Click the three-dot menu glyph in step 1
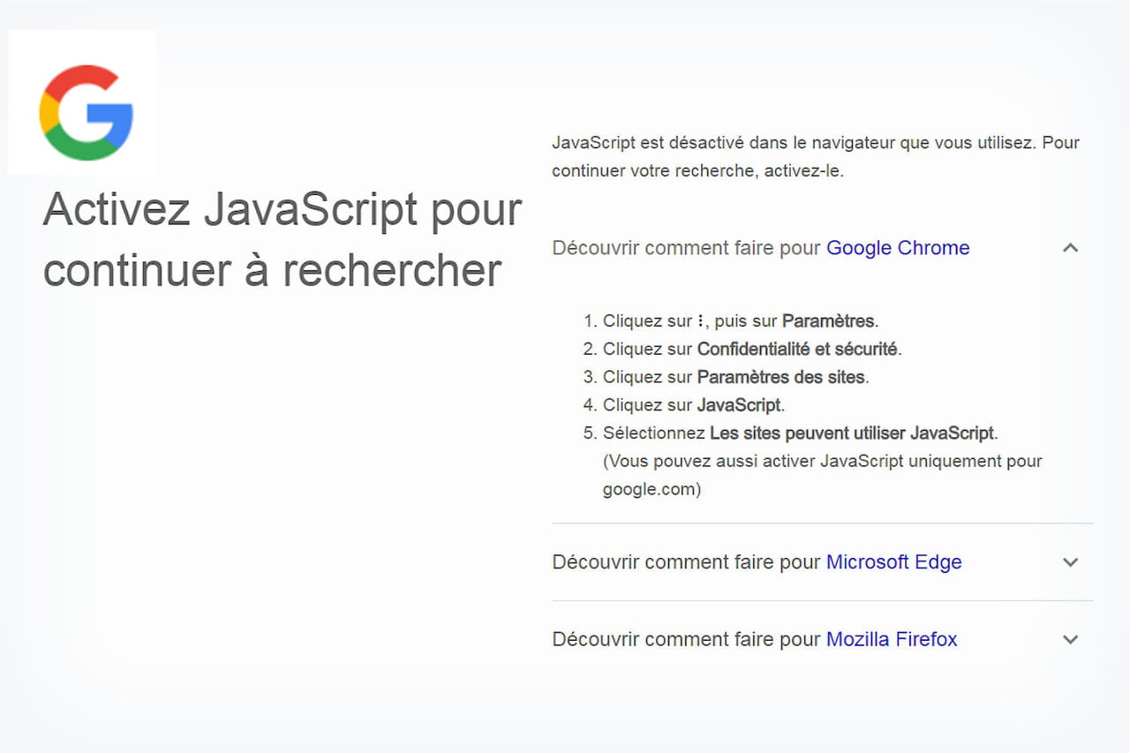Screen dimensions: 1130x753 click(x=701, y=320)
